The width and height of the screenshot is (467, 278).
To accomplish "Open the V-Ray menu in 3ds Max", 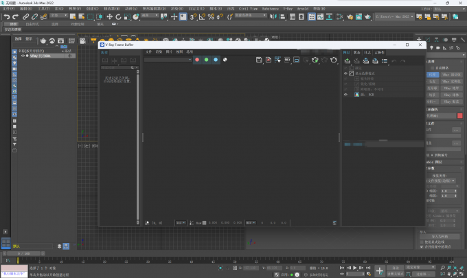I will [x=288, y=9].
